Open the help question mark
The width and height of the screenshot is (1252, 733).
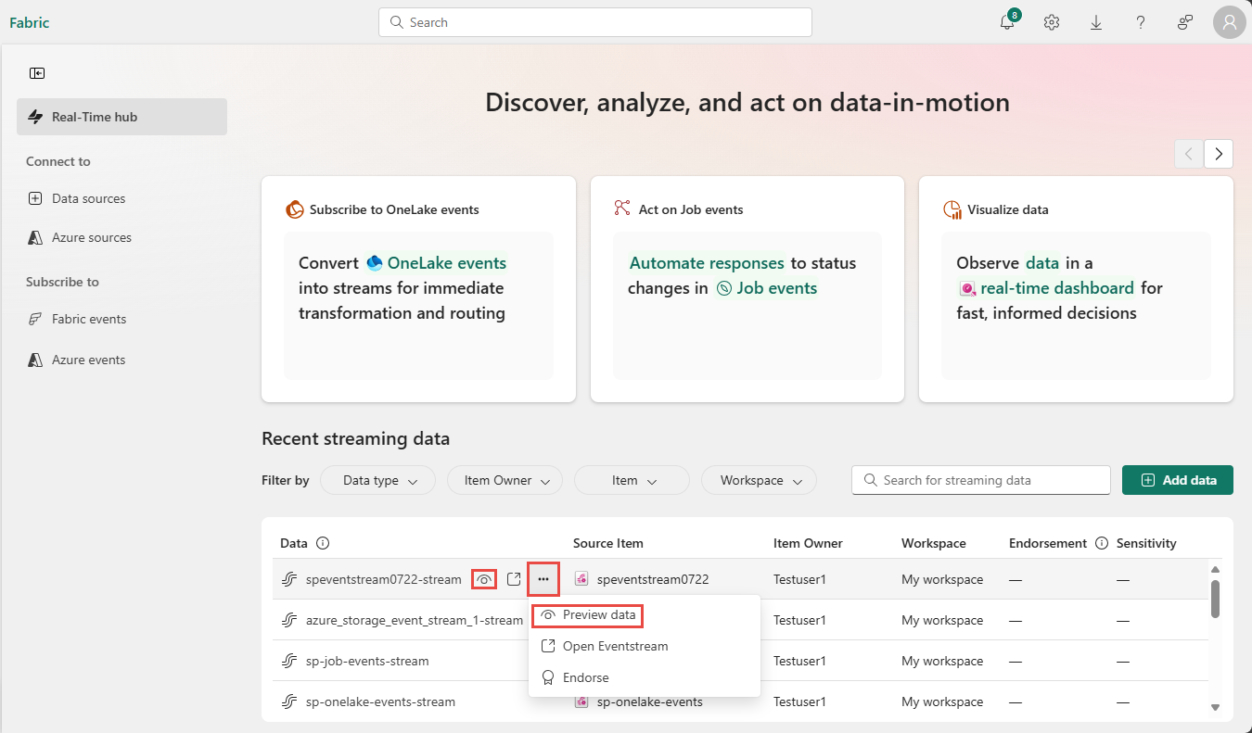coord(1141,22)
